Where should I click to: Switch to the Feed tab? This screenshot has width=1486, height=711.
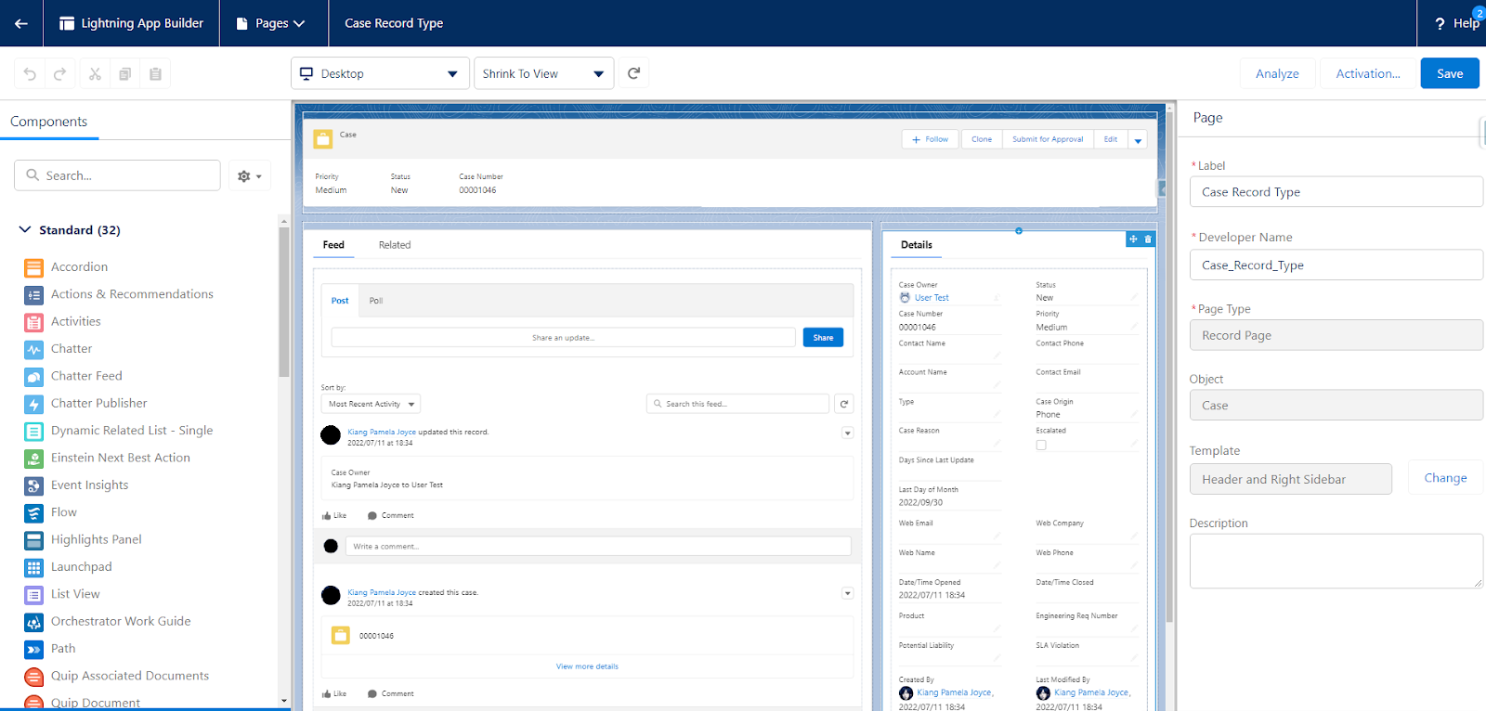333,245
